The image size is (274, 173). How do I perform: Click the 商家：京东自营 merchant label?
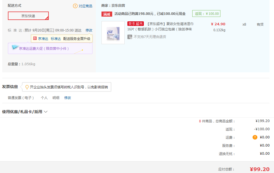tap(113, 6)
